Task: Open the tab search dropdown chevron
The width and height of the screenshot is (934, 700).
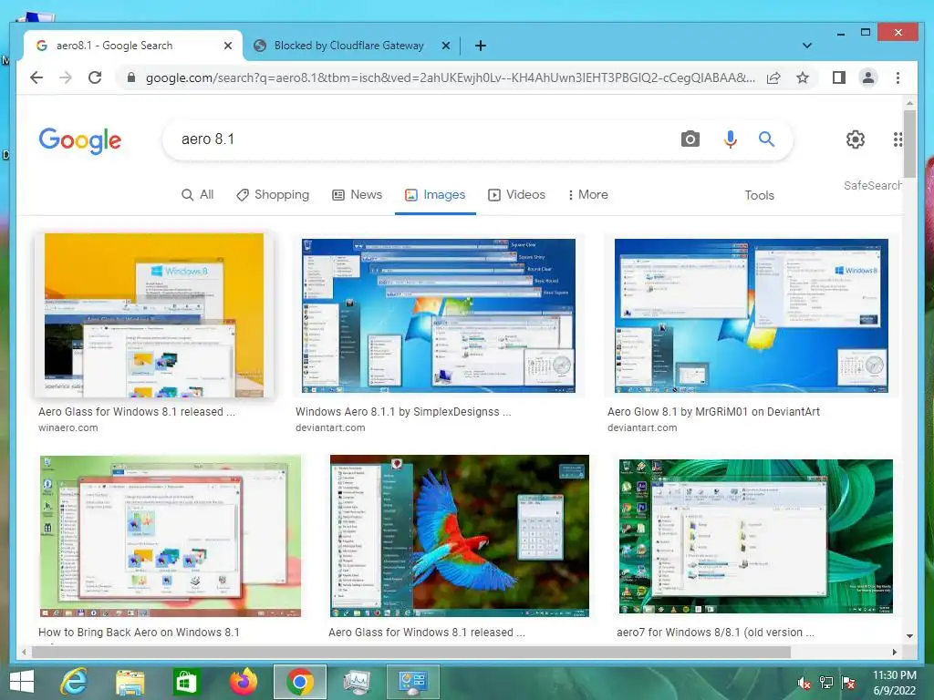Action: pyautogui.click(x=806, y=46)
